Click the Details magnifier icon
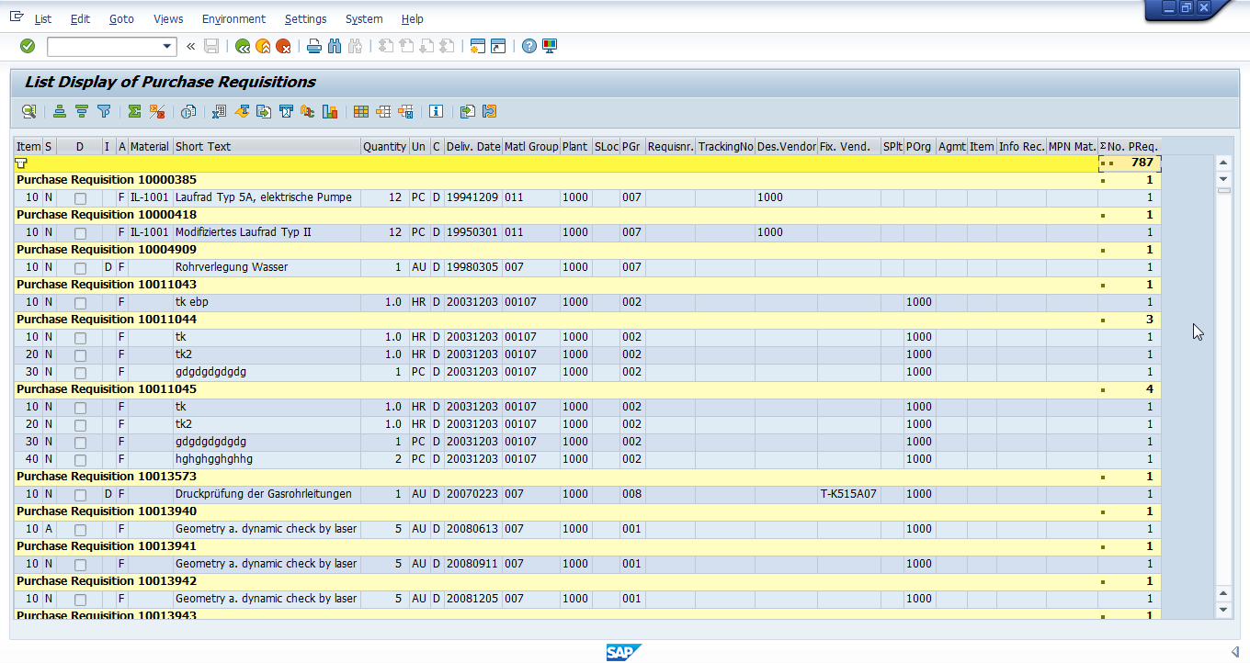The width and height of the screenshot is (1250, 663). click(x=29, y=111)
